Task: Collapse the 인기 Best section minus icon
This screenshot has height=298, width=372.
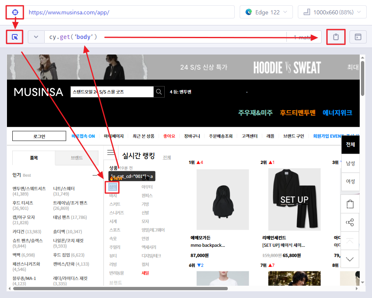Action: coord(95,175)
